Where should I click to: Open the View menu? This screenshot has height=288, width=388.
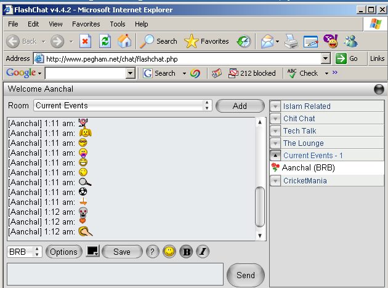tap(55, 24)
